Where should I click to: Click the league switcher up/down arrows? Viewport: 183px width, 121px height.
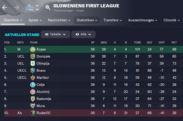point(37,7)
